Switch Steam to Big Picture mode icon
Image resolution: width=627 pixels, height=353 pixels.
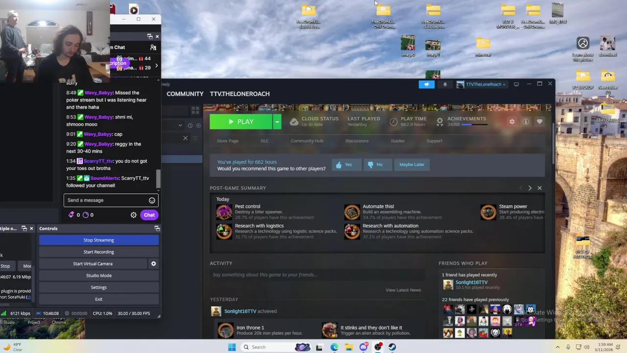[516, 84]
